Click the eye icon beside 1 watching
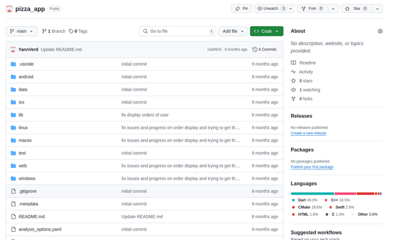Screen dimensions: 397x240 point(293,90)
